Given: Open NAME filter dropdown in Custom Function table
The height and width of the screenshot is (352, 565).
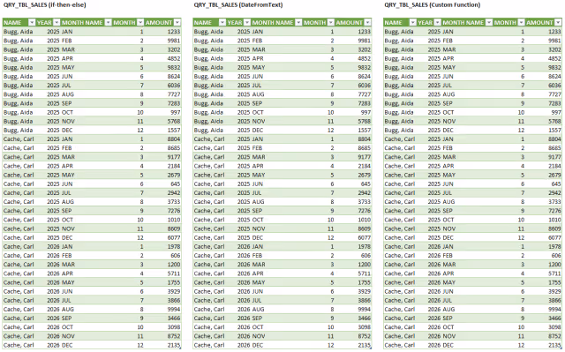Looking at the screenshot, I should pyautogui.click(x=413, y=23).
